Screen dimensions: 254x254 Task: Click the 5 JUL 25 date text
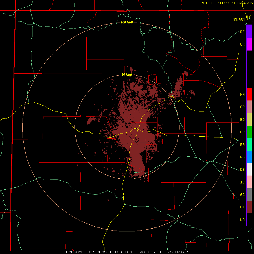[x=163, y=252]
